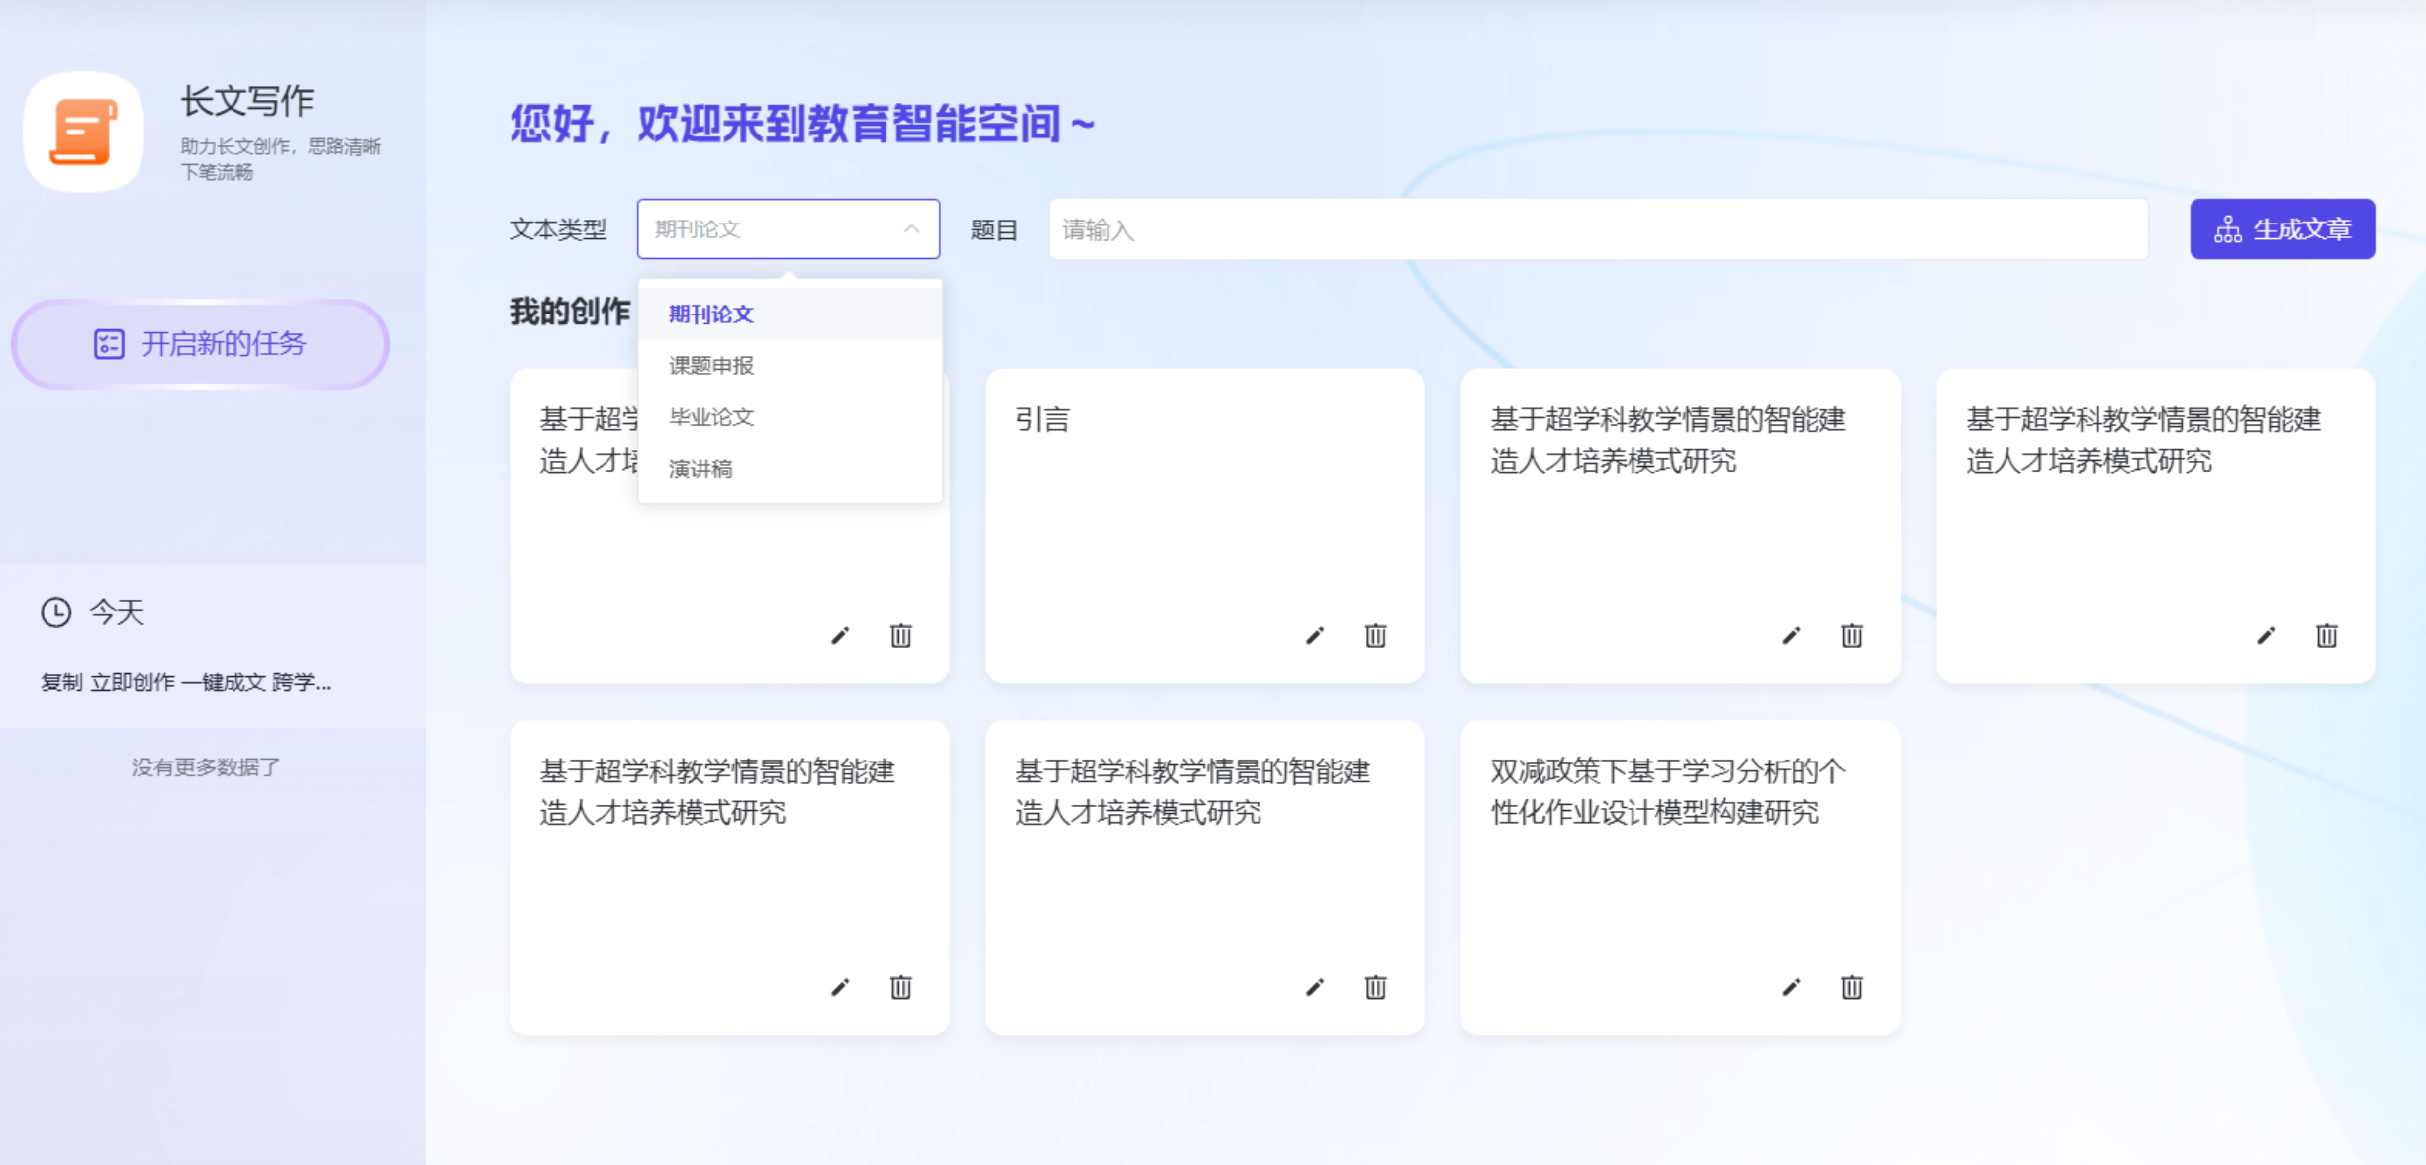The image size is (2426, 1165).
Task: Click the edit pencil on the 引言 card
Action: pos(1314,636)
